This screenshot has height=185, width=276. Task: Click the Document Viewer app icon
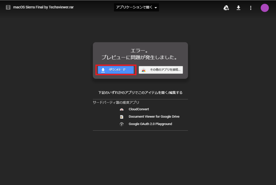122,117
